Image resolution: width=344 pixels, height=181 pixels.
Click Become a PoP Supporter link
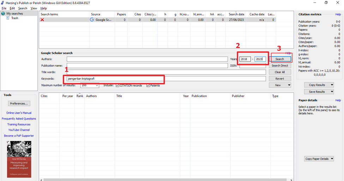coord(19,136)
